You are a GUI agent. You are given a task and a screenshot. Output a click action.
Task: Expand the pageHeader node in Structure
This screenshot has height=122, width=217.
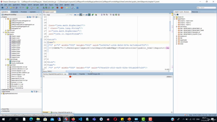click(x=177, y=40)
